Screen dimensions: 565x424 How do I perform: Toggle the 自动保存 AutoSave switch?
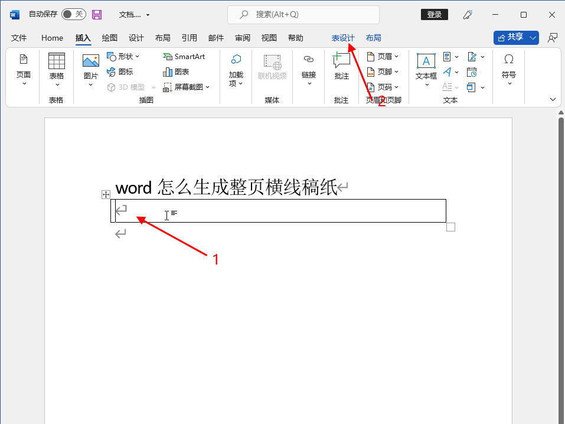pyautogui.click(x=73, y=14)
